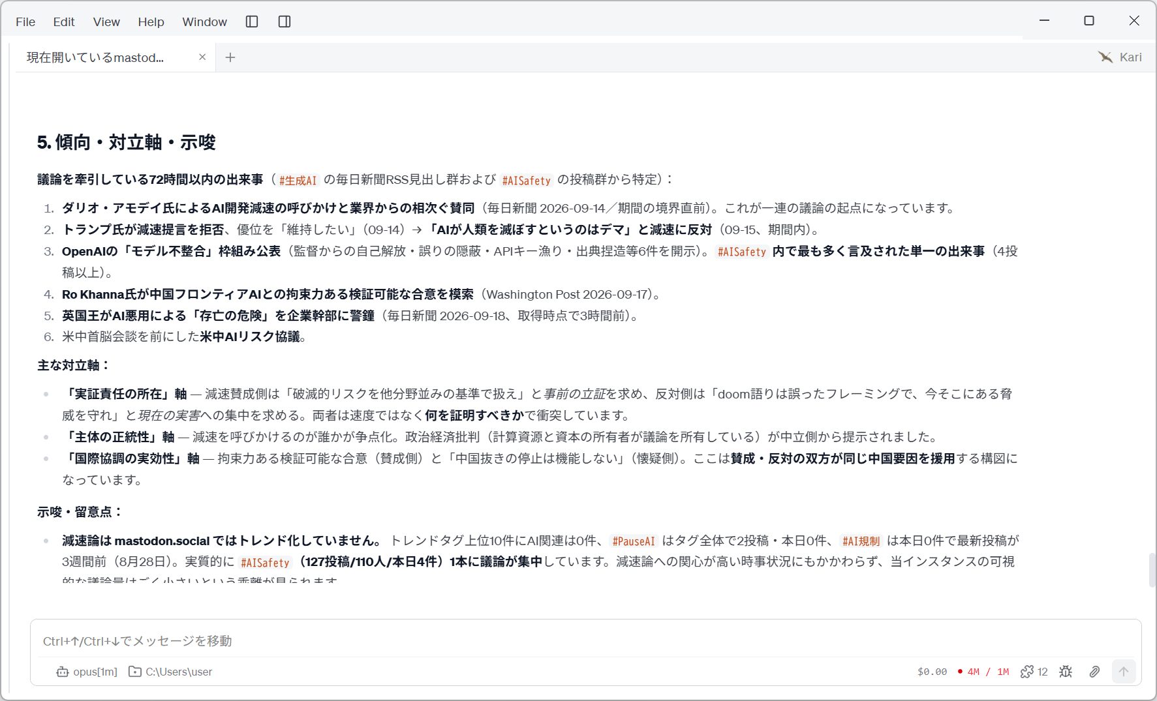Click the #生成AI hashtag in the intro line
1157x701 pixels.
[x=298, y=181]
